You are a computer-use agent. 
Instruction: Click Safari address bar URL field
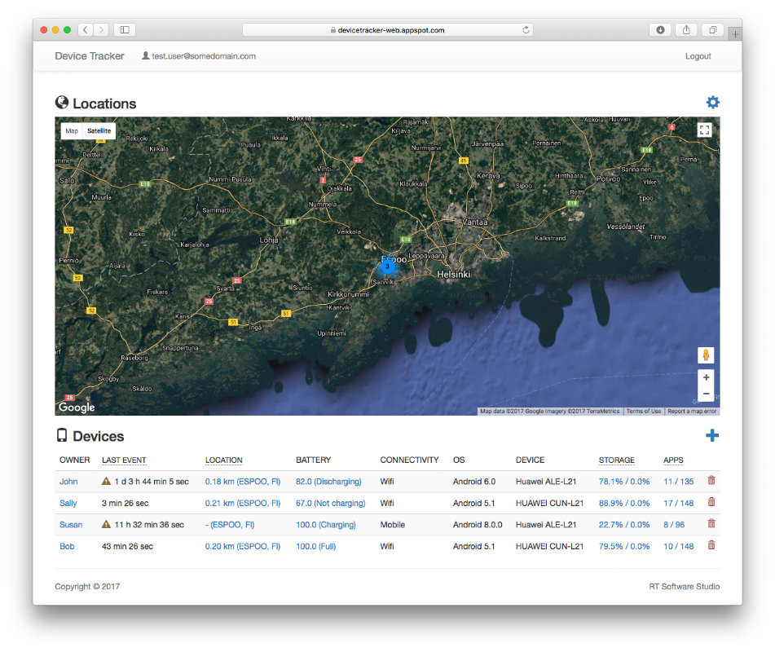[388, 30]
